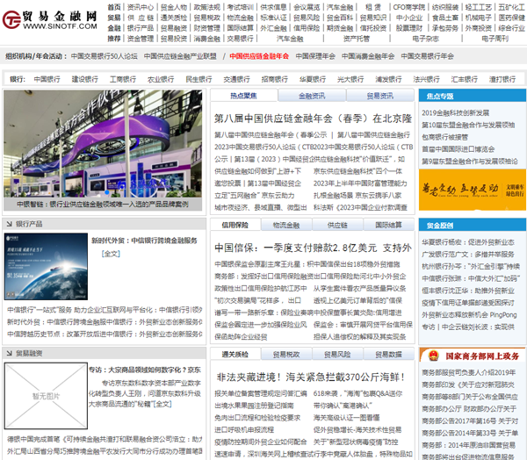Open CFO商学院 navigation link
Viewport: 527px width, 460px height.
click(408, 7)
